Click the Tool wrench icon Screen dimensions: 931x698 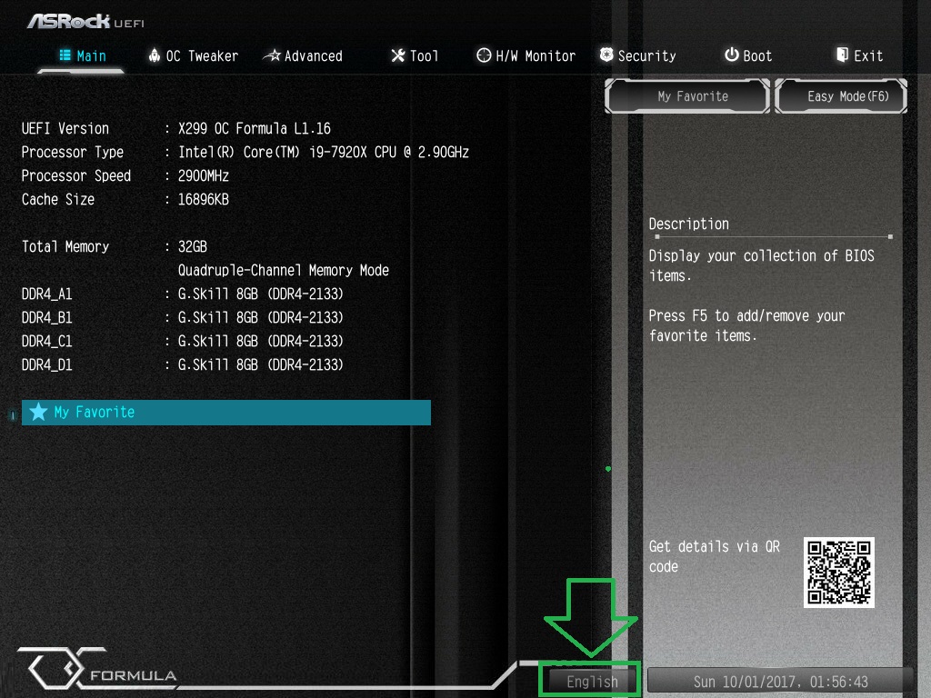[x=398, y=55]
